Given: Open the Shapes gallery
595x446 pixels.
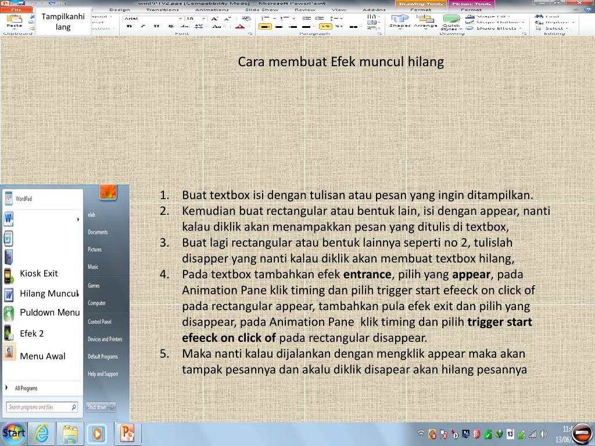Looking at the screenshot, I should click(400, 22).
